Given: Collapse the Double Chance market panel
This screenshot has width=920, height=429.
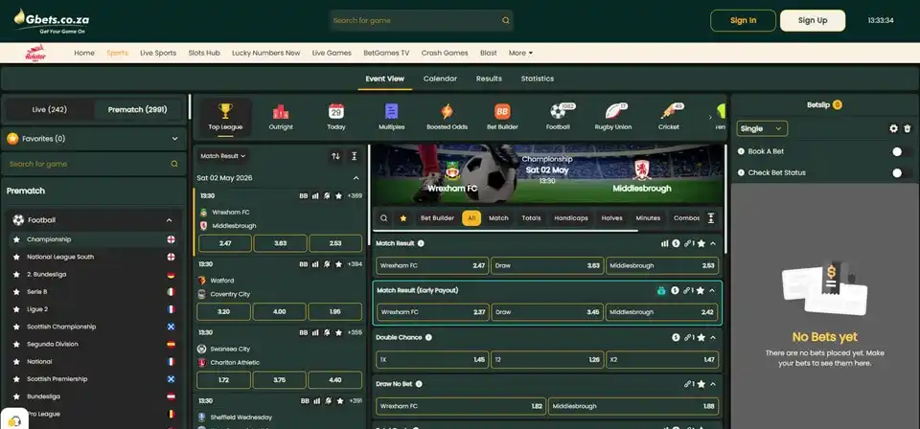Looking at the screenshot, I should tap(713, 338).
